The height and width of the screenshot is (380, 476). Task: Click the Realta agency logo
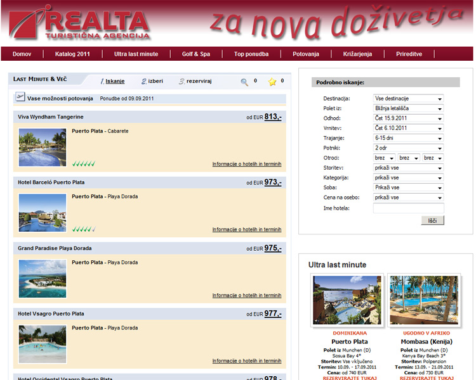coord(79,22)
